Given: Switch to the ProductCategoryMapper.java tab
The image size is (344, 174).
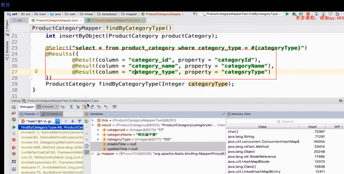Looking at the screenshot, I should [x=57, y=20].
